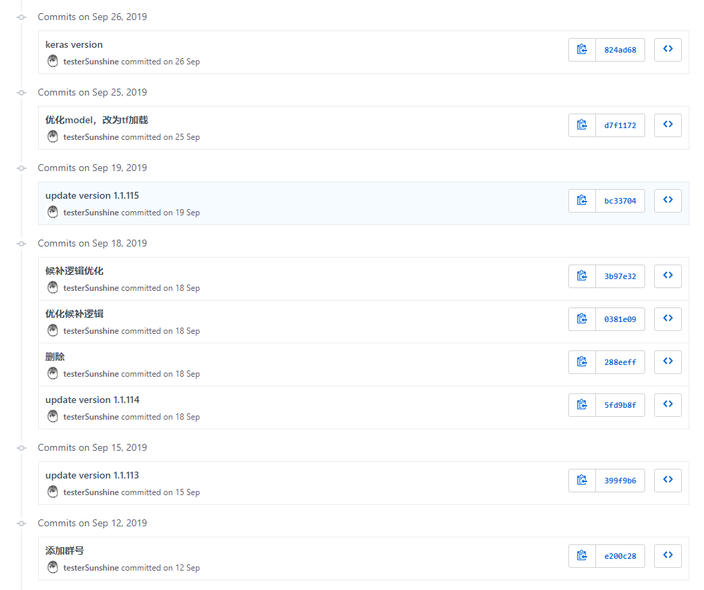Browse repository at commit 5fd9b8f
The width and height of the screenshot is (704, 590).
pos(667,405)
